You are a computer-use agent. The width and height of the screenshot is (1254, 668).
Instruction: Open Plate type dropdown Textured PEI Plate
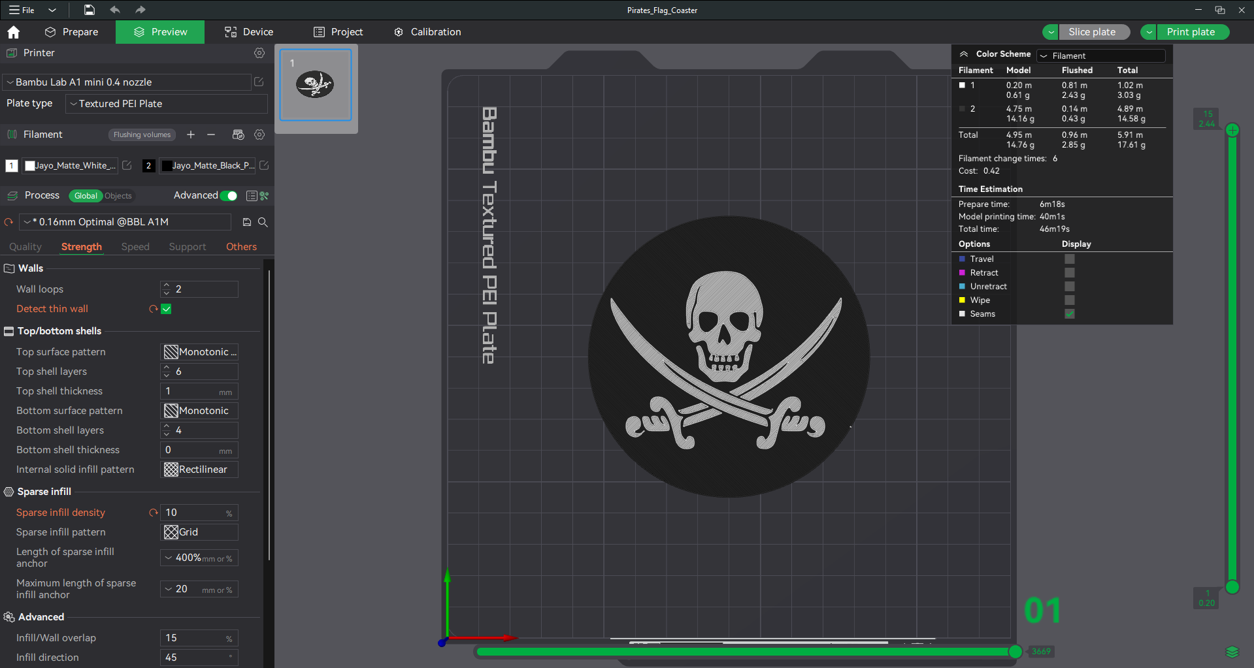(167, 104)
